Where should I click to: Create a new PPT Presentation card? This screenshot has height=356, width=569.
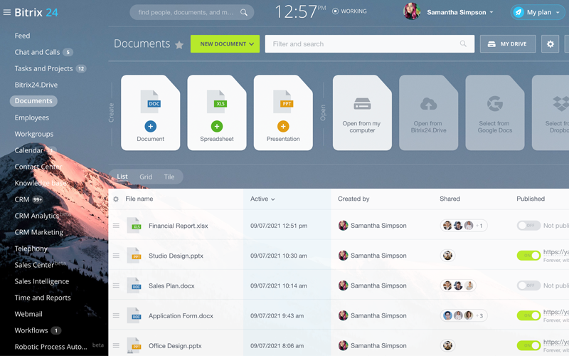(x=283, y=112)
